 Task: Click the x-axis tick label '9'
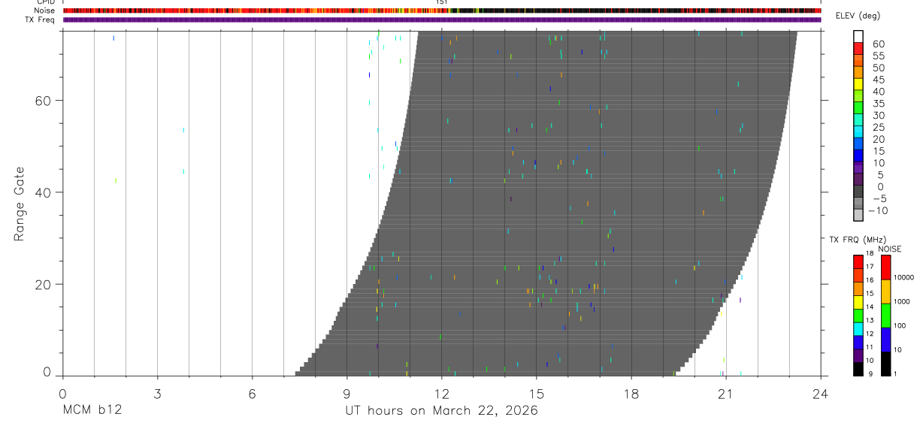(347, 393)
